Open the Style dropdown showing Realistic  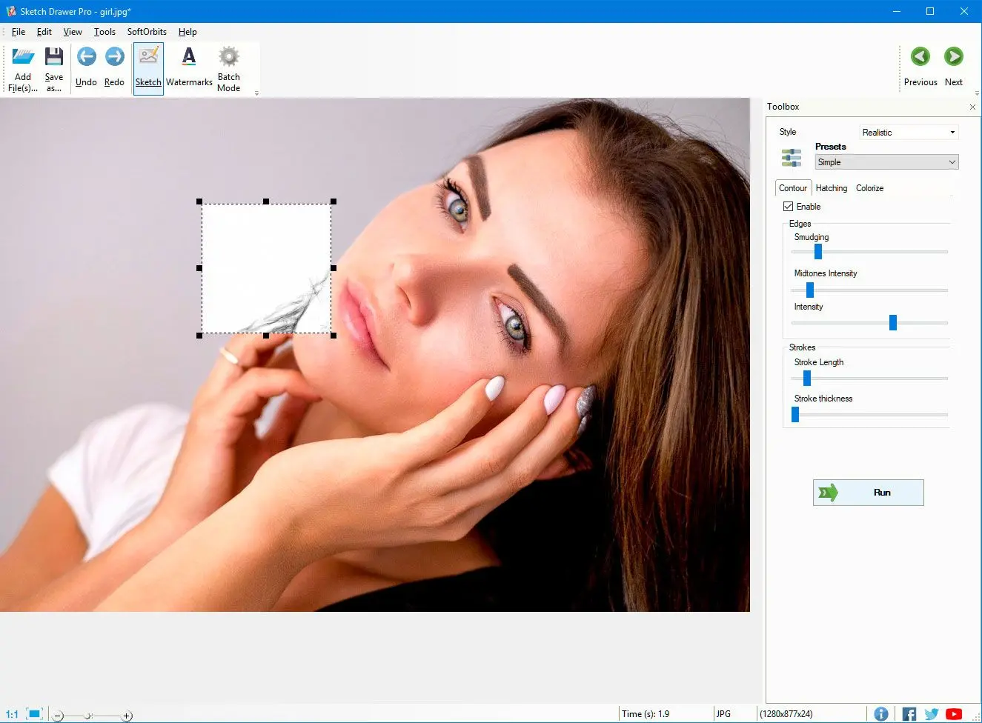pos(909,133)
